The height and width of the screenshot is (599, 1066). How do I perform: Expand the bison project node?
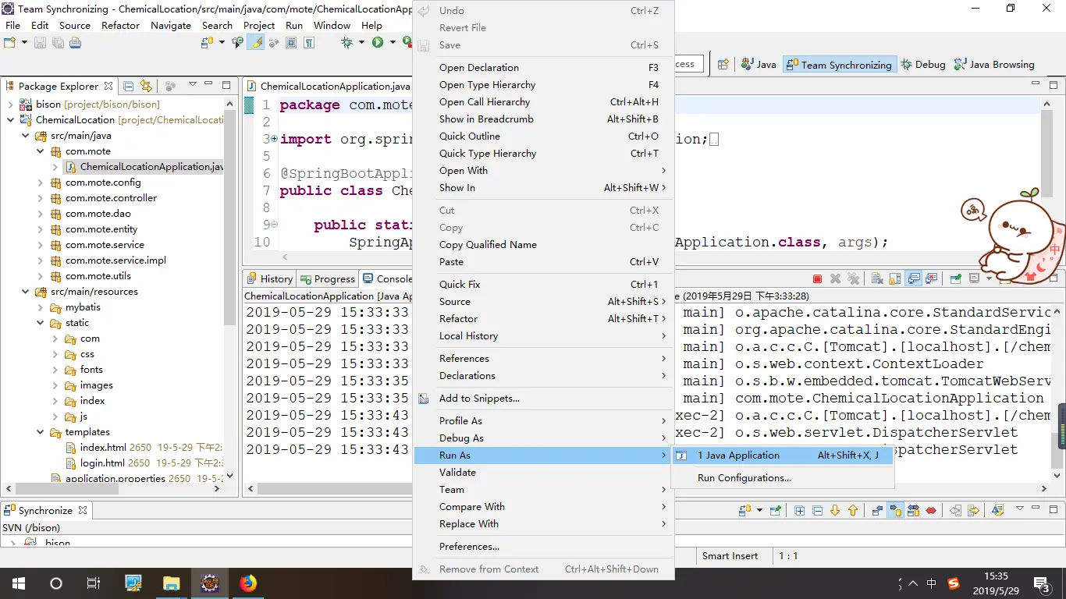coord(10,105)
